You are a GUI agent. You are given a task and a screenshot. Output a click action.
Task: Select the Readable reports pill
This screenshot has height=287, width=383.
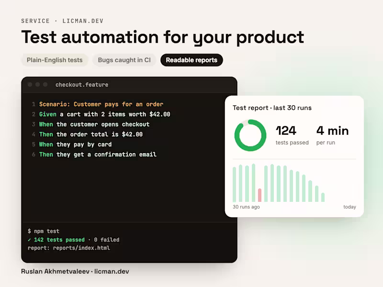click(x=191, y=60)
